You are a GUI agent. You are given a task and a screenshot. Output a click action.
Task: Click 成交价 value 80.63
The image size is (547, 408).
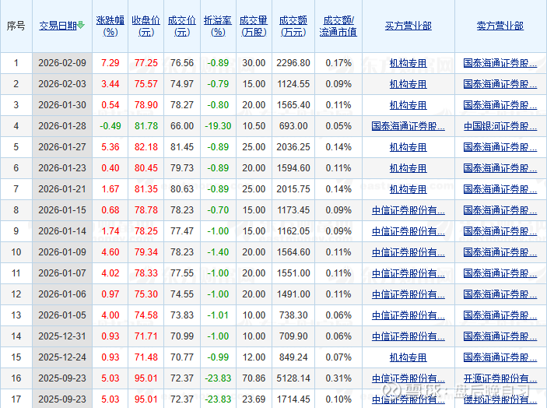[x=182, y=189]
